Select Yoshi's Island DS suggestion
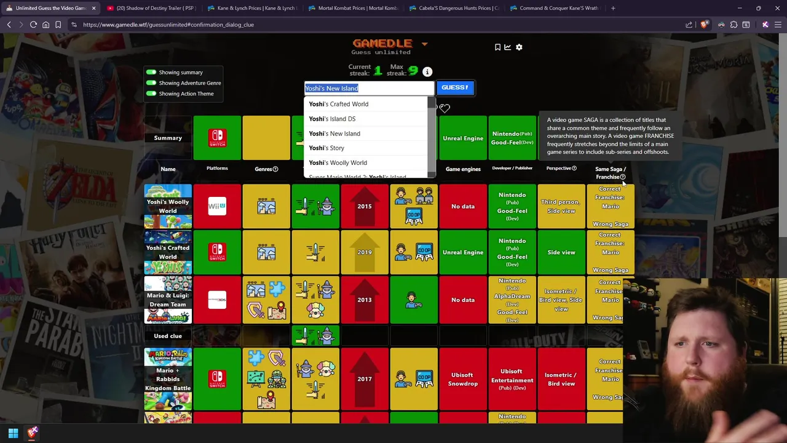Screen dimensions: 787x443 (x=366, y=119)
